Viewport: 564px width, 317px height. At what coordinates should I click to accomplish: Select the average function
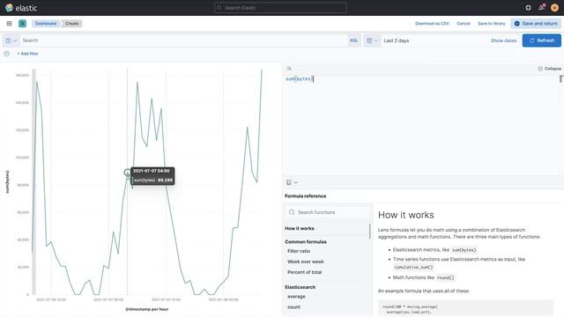tap(296, 297)
